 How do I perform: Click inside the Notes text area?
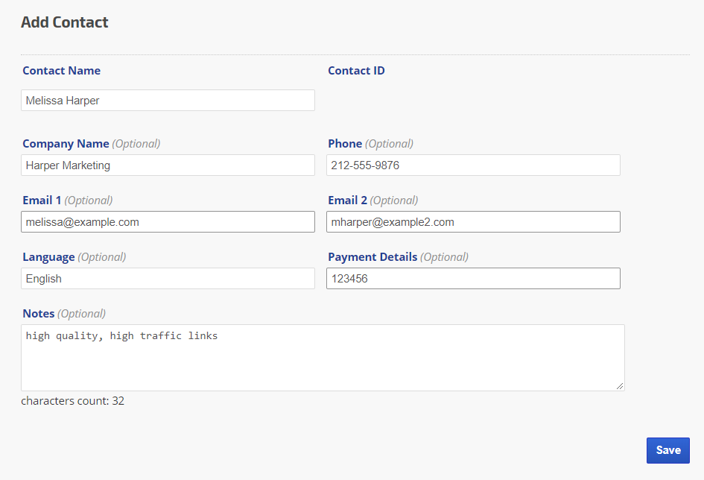(x=322, y=358)
